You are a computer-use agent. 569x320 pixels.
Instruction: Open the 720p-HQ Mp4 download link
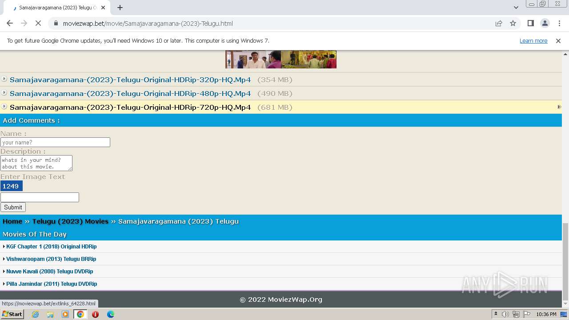click(130, 108)
